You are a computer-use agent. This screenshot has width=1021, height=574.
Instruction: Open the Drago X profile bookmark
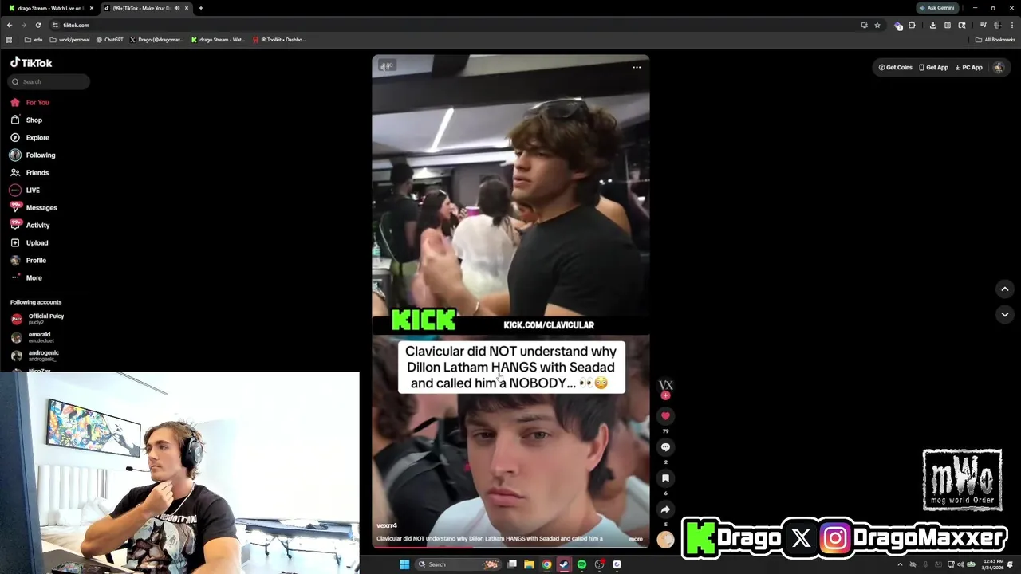[x=156, y=39]
